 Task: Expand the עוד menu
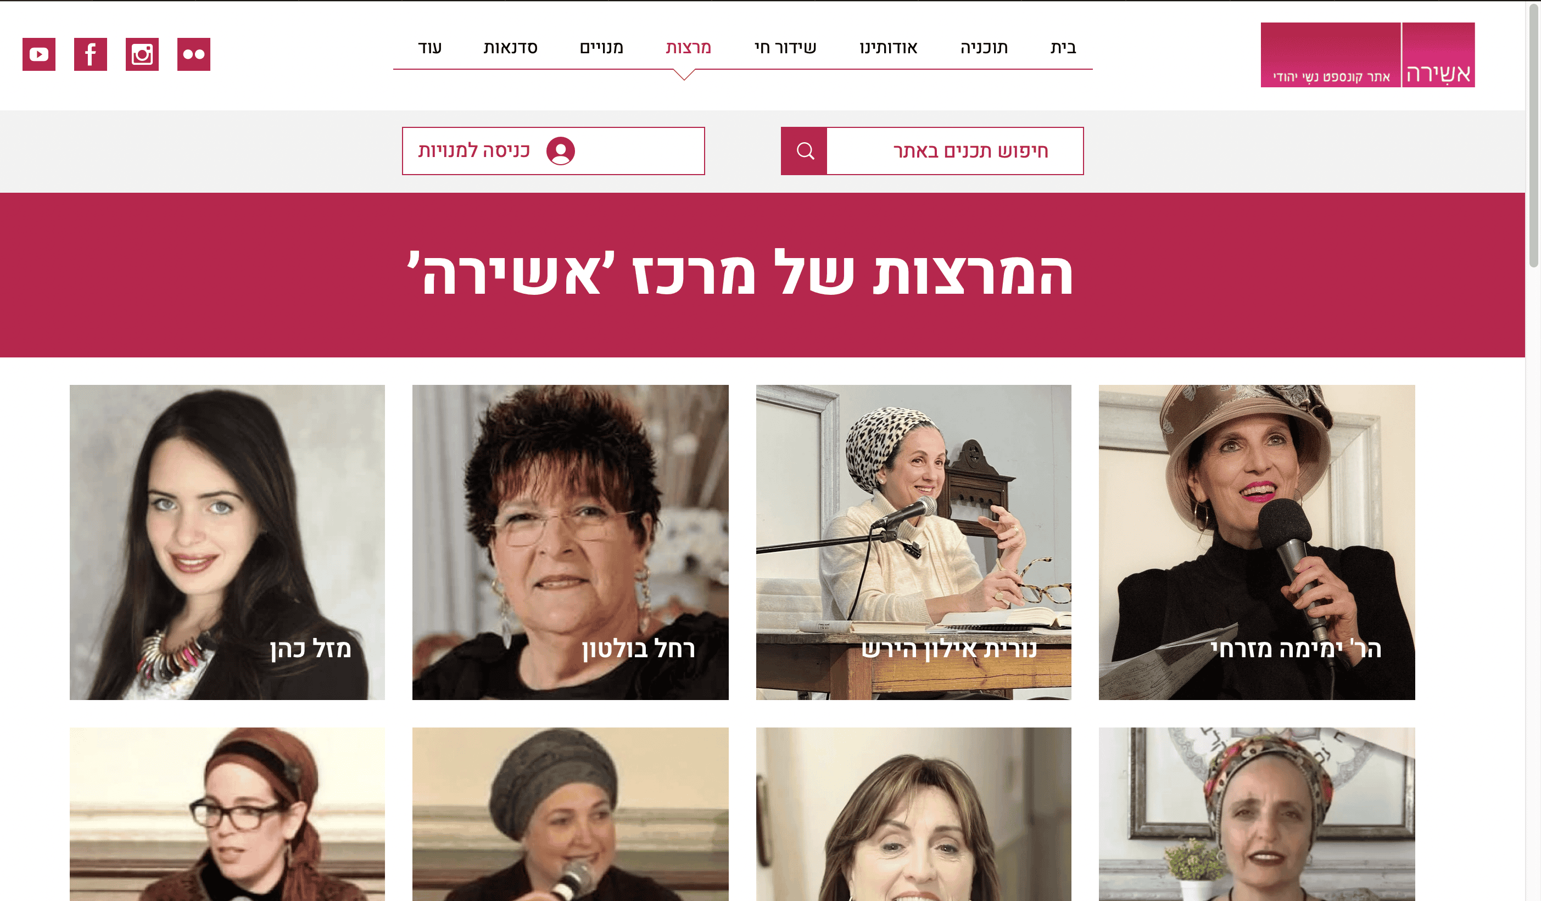pos(430,48)
